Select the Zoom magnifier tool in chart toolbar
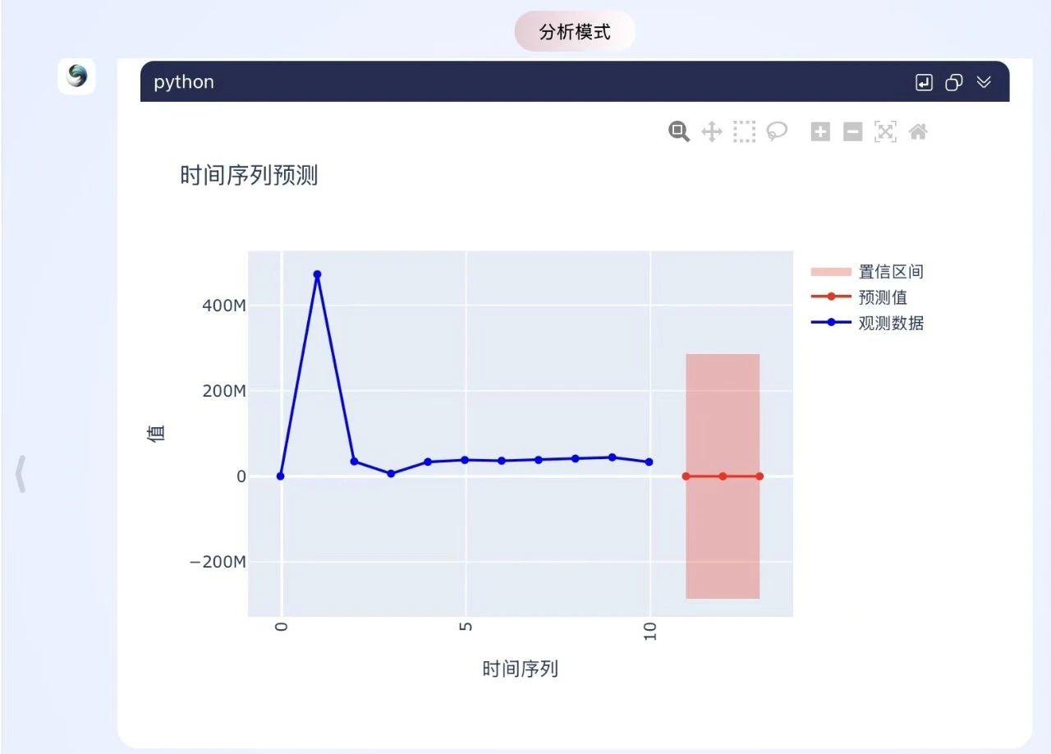The image size is (1051, 754). pos(679,131)
